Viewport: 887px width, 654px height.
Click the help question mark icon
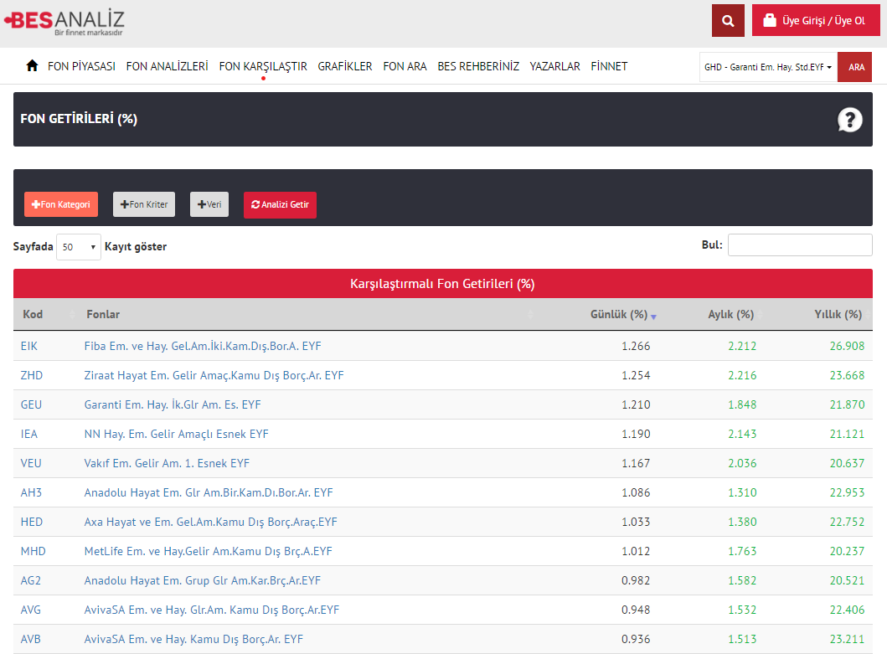pyautogui.click(x=849, y=120)
